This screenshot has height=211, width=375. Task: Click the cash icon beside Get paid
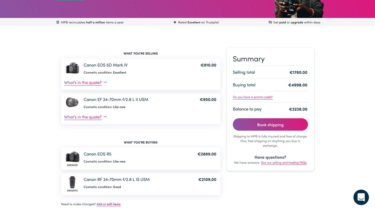coord(270,22)
